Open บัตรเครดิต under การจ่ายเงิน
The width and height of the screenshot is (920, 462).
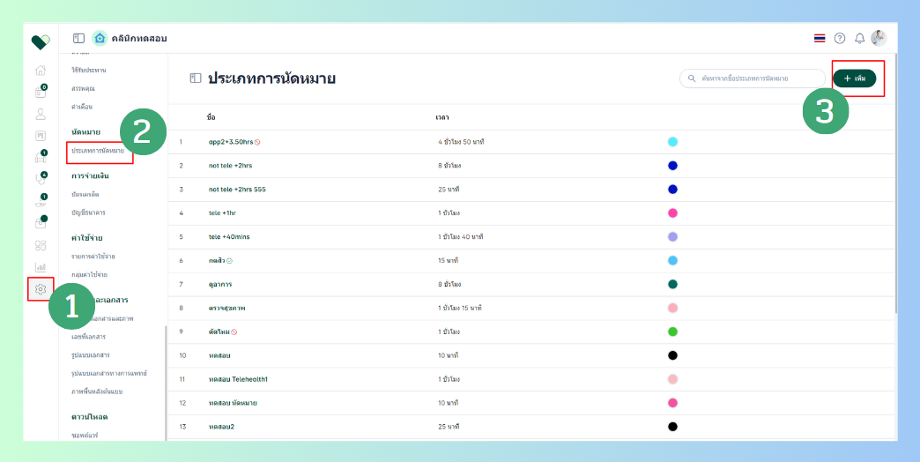pyautogui.click(x=85, y=194)
